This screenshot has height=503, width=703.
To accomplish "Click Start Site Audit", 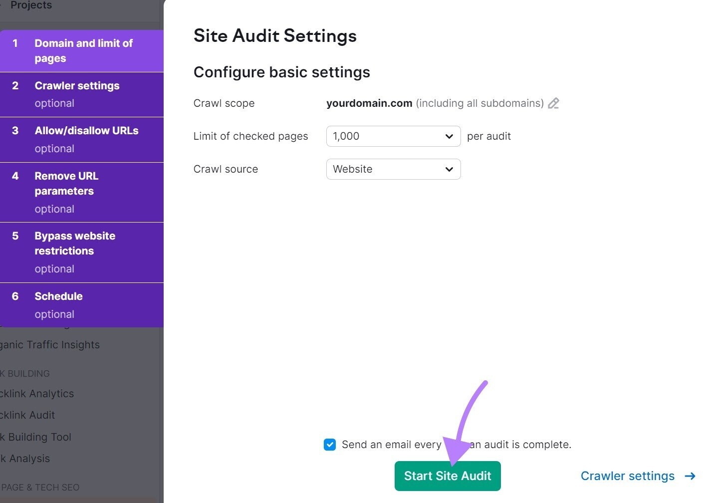I will tap(447, 476).
